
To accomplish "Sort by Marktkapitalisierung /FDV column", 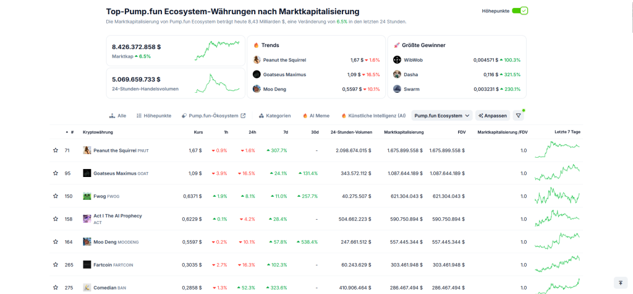I will [x=502, y=132].
